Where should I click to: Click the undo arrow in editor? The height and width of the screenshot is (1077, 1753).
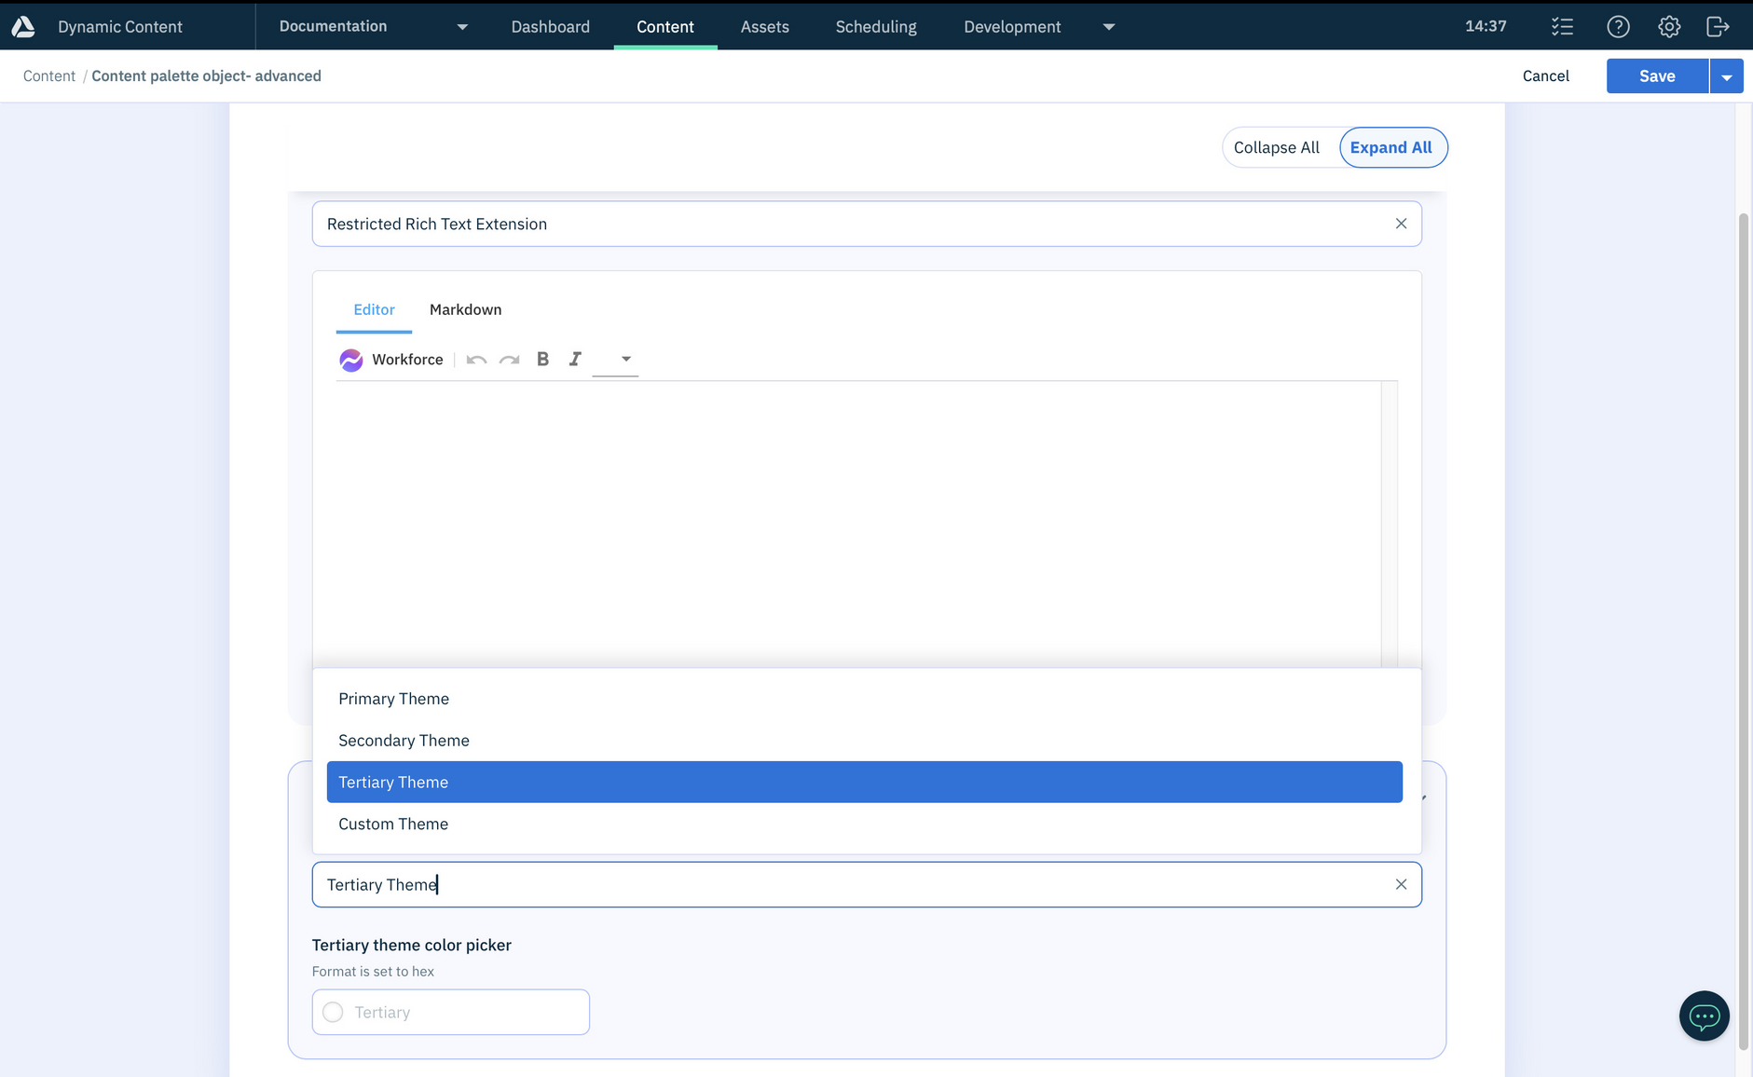click(x=476, y=360)
